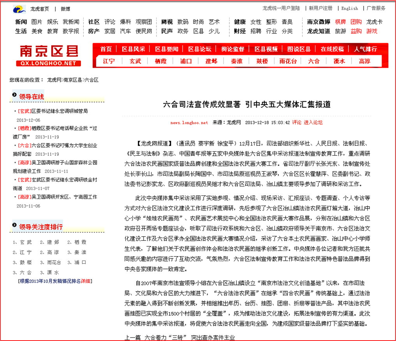The image size is (396, 341).
Task: Go to the 龙虎知道 link
Action: click(x=319, y=31)
